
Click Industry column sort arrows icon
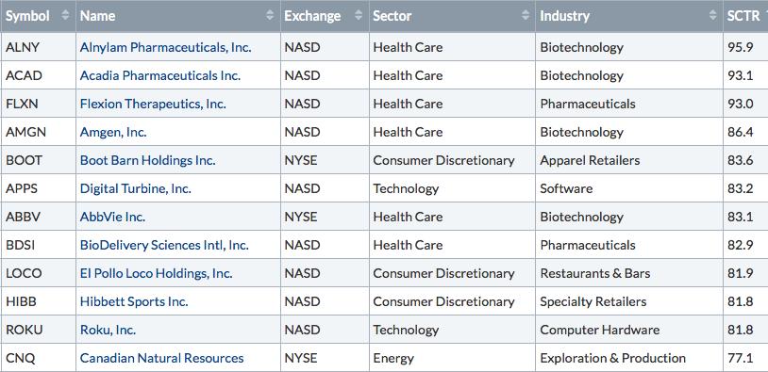coord(712,16)
